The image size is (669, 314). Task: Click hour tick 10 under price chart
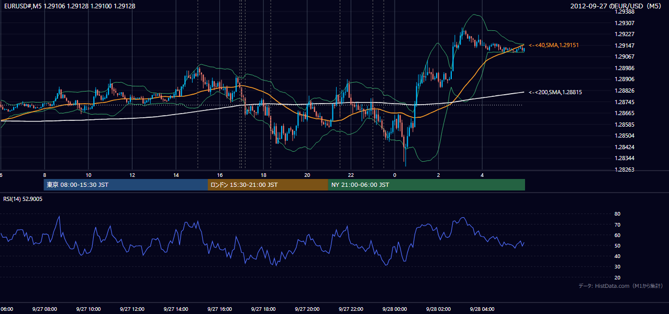click(88, 175)
